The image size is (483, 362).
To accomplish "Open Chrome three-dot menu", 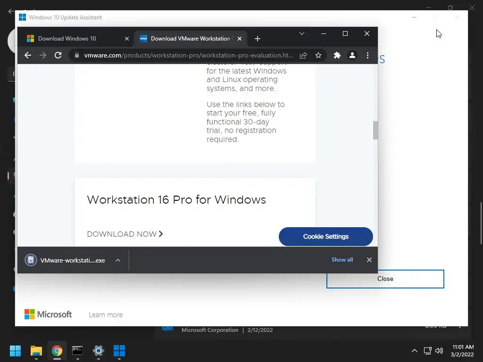I will [367, 55].
